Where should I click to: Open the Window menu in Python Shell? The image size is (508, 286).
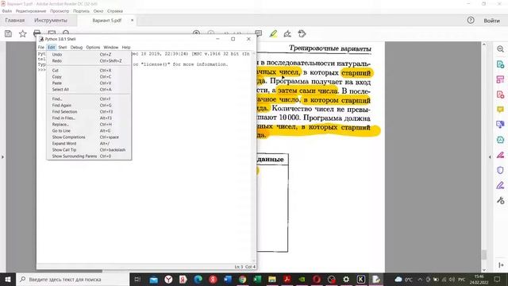[111, 48]
